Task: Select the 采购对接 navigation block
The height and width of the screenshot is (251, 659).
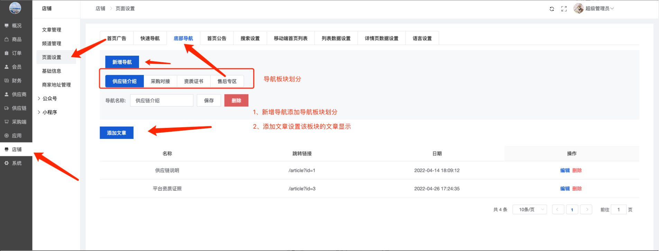Action: click(160, 82)
